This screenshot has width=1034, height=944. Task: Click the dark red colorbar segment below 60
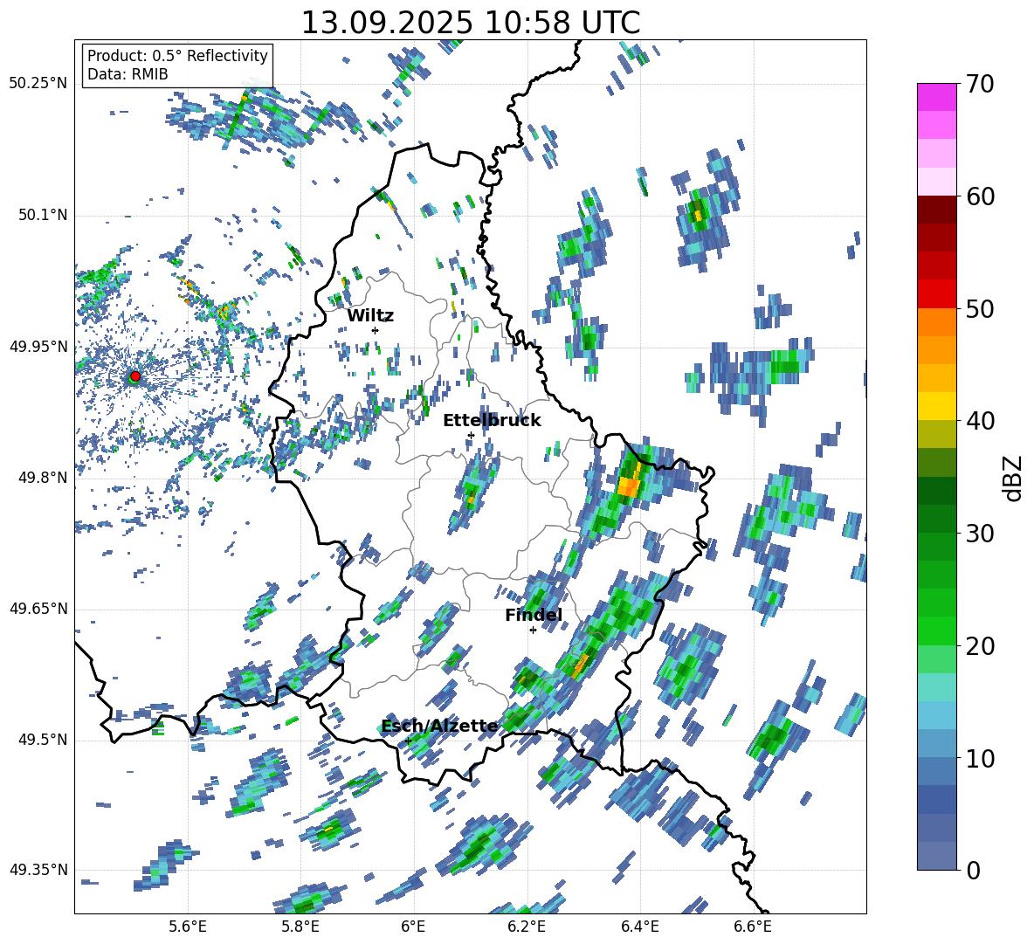pos(936,210)
